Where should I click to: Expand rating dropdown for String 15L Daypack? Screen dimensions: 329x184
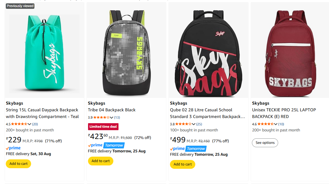tap(30, 124)
